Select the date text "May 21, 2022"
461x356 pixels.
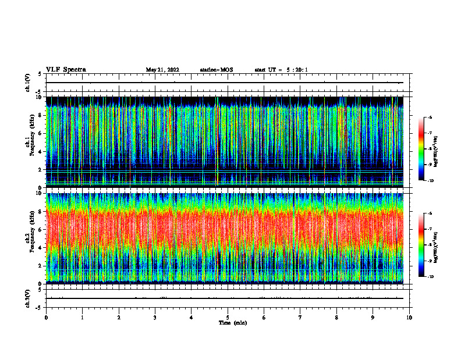coord(162,70)
